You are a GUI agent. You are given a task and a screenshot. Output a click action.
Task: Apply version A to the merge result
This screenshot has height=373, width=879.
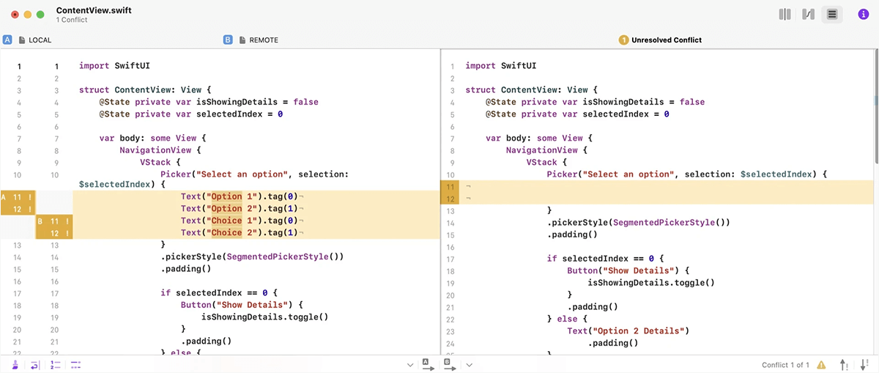[429, 364]
